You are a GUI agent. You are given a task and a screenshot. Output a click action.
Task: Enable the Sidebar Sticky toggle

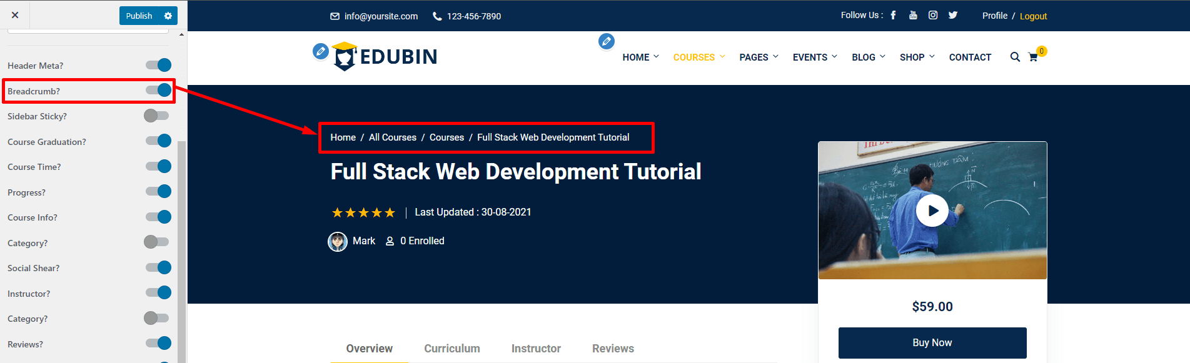157,116
